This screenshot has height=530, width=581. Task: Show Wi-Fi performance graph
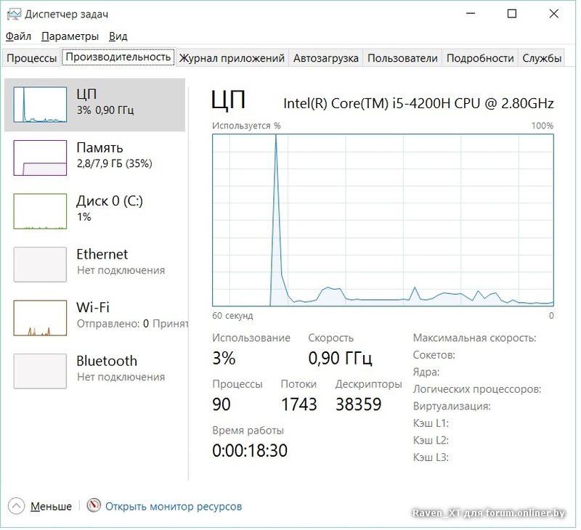tap(40, 317)
